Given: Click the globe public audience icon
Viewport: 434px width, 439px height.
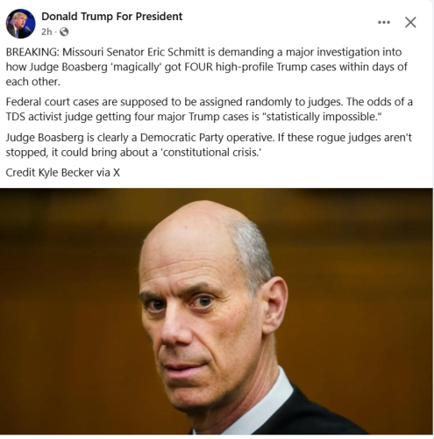Looking at the screenshot, I should 64,32.
